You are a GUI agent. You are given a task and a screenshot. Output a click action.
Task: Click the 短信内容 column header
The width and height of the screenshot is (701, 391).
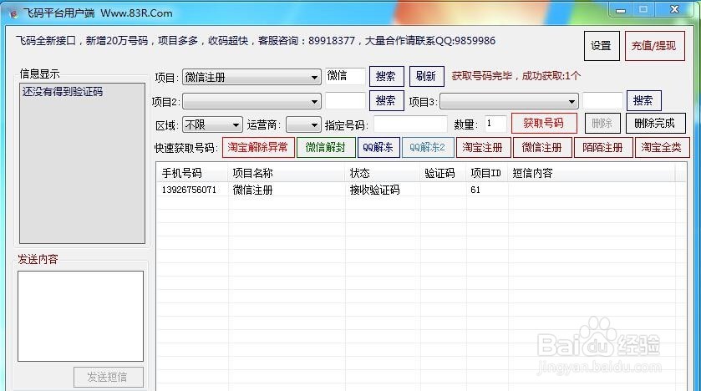(592, 174)
